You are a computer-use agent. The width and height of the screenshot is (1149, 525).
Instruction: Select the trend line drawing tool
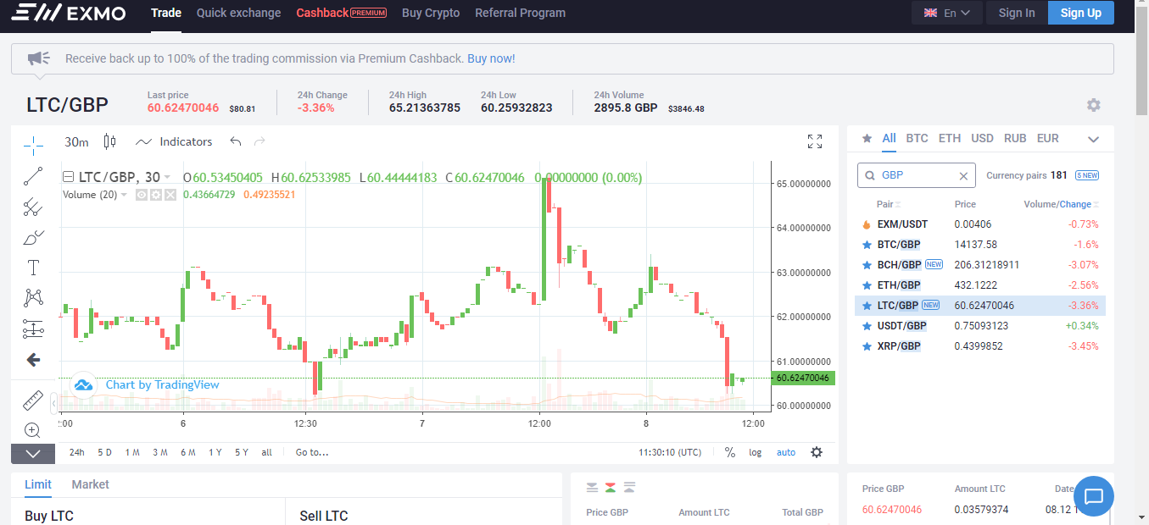(33, 176)
